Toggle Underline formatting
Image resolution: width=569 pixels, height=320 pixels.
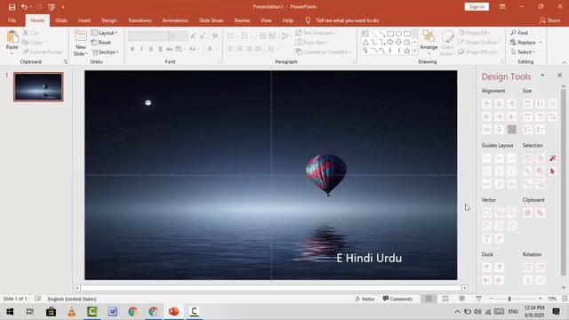(150, 49)
